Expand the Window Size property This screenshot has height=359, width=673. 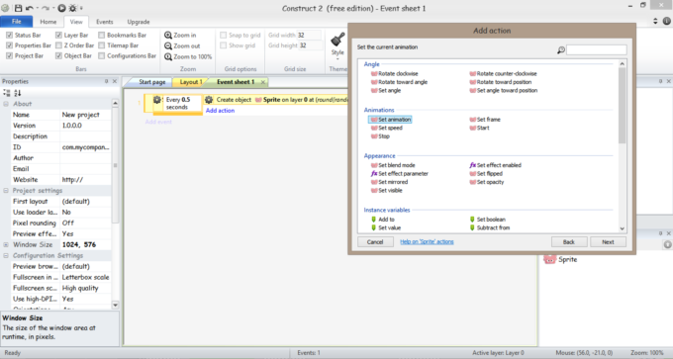tap(6, 244)
